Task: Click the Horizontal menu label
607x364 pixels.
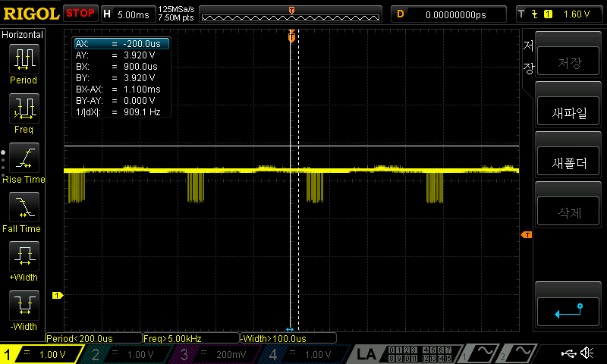Action: [22, 34]
